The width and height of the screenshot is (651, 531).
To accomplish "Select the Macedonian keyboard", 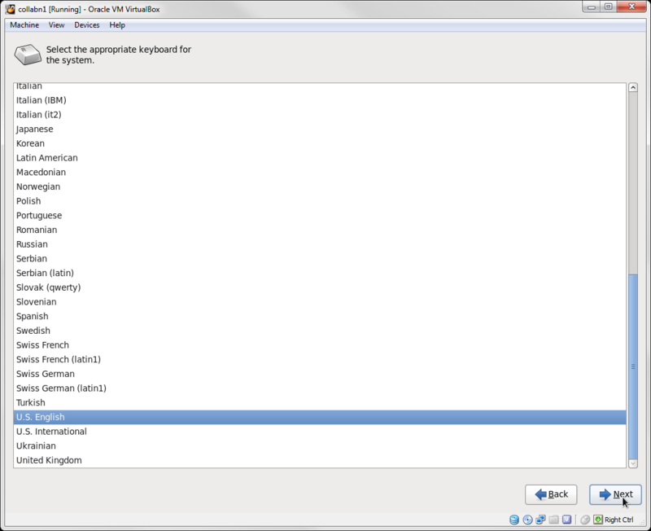I will coord(320,173).
